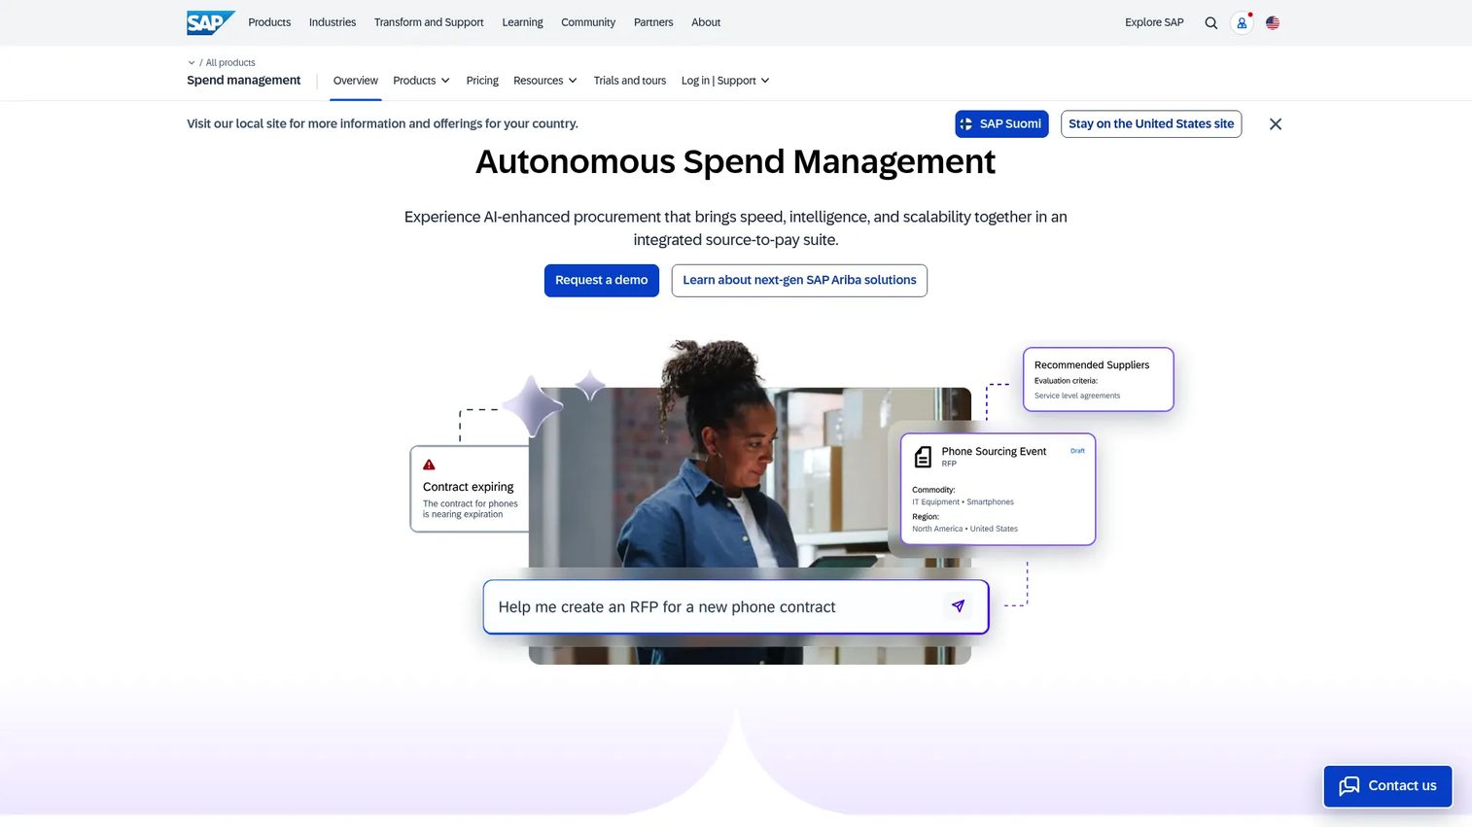Open the Industries menu
This screenshot has width=1472, height=827.
click(x=333, y=22)
